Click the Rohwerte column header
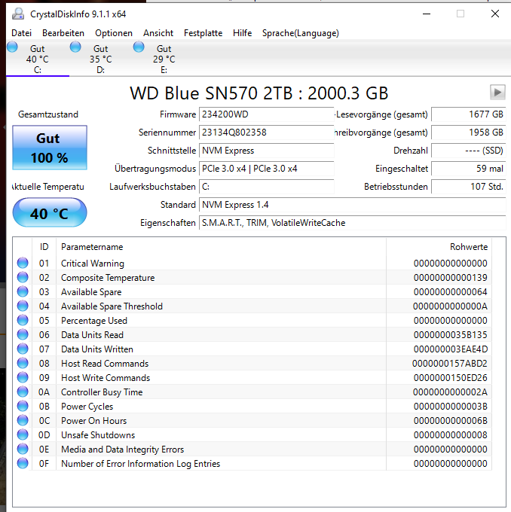The width and height of the screenshot is (511, 512). (439, 247)
